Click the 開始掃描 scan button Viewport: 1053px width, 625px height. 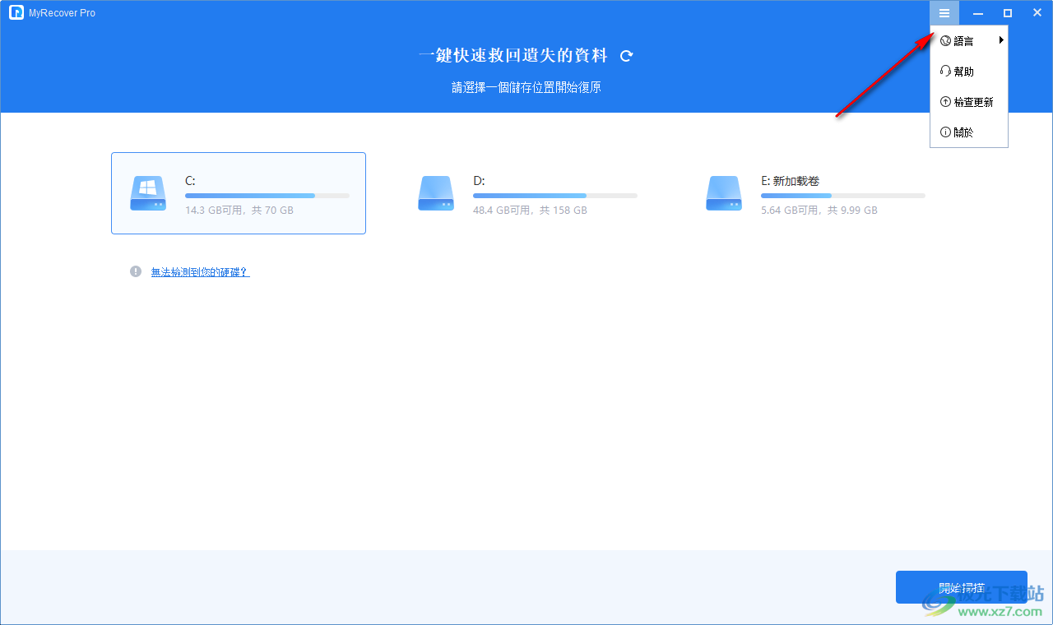pos(961,587)
